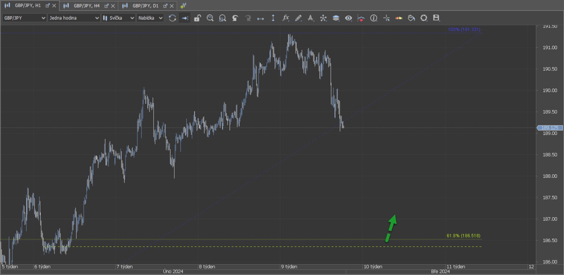Open the GBP/JPY instrument dropdown
This screenshot has width=564, height=275.
[x=24, y=18]
